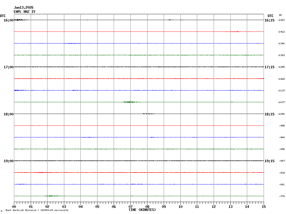The height and width of the screenshot is (214, 286).
Task: Click the 15 minute tick label
Action: click(x=263, y=207)
